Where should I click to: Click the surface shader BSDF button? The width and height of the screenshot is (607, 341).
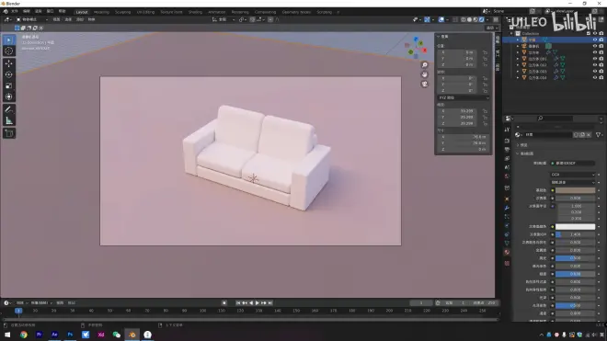(x=573, y=164)
